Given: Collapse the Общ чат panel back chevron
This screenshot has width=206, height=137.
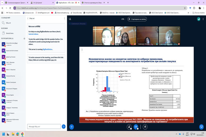Looking at the screenshot, I should 28,19.
